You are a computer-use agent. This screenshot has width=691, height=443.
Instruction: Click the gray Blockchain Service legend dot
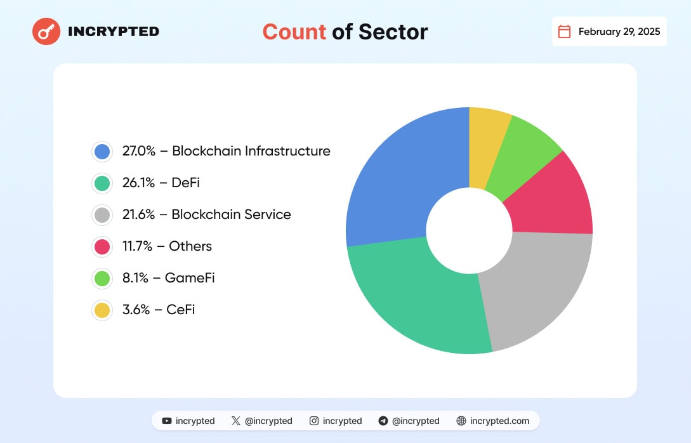[x=102, y=215]
